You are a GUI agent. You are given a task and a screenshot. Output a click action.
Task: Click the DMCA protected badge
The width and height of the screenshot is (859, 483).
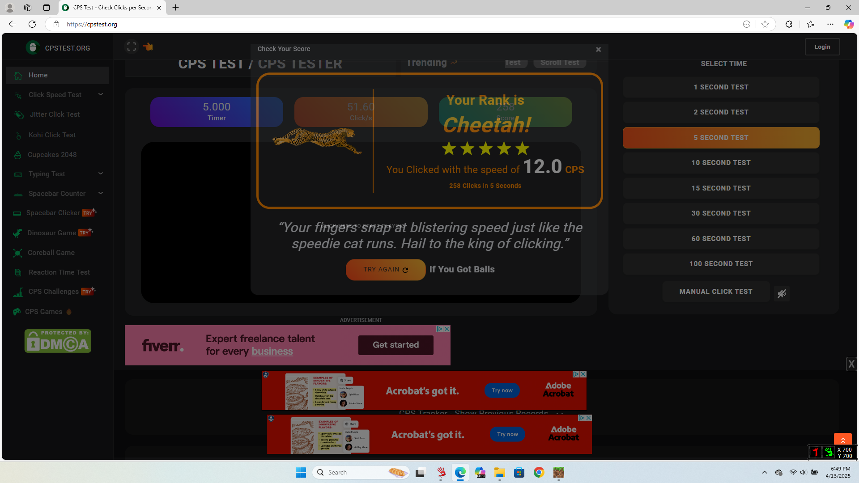pyautogui.click(x=58, y=341)
